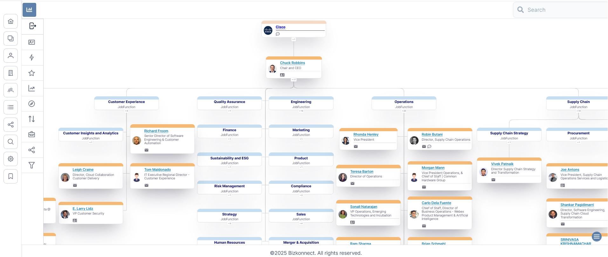Click contact card icon on Sonali Natarajan card
Screen dimensions: 608x257
352,222
